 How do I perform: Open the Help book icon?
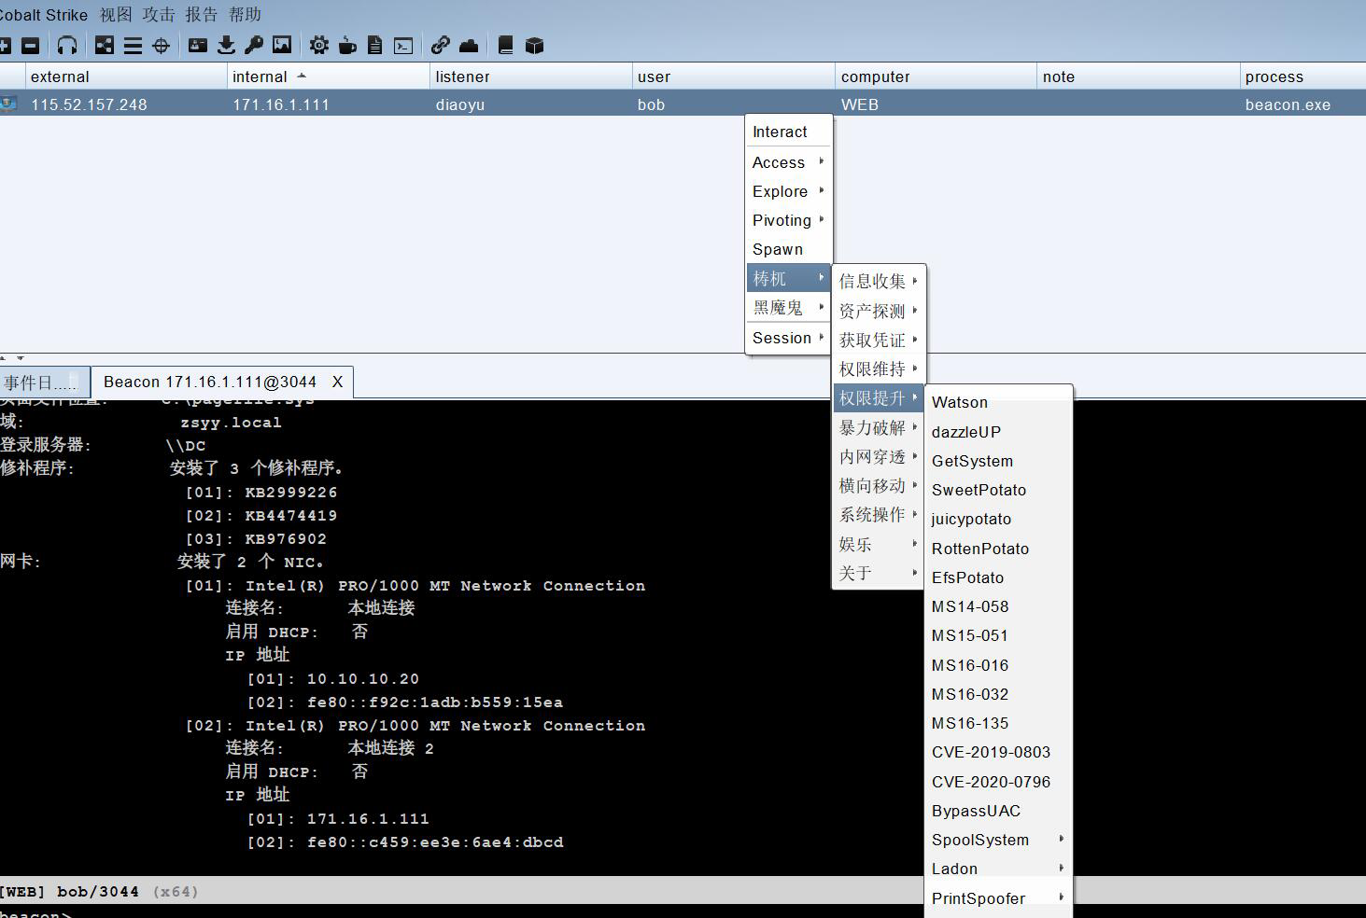click(506, 45)
